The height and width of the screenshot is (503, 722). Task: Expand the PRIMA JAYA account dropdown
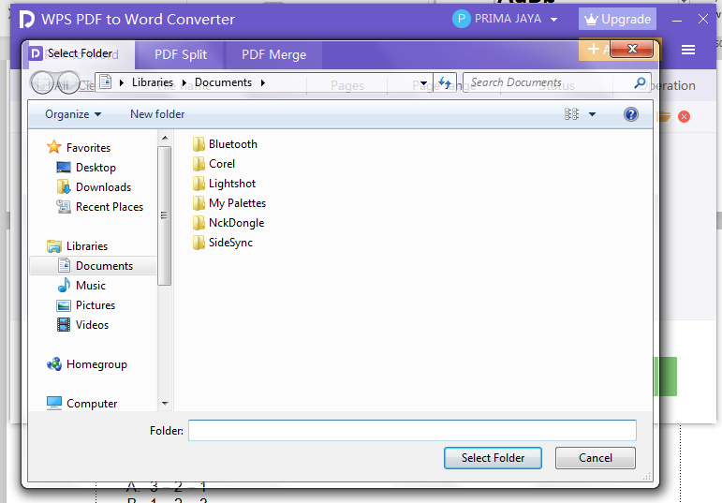[554, 20]
